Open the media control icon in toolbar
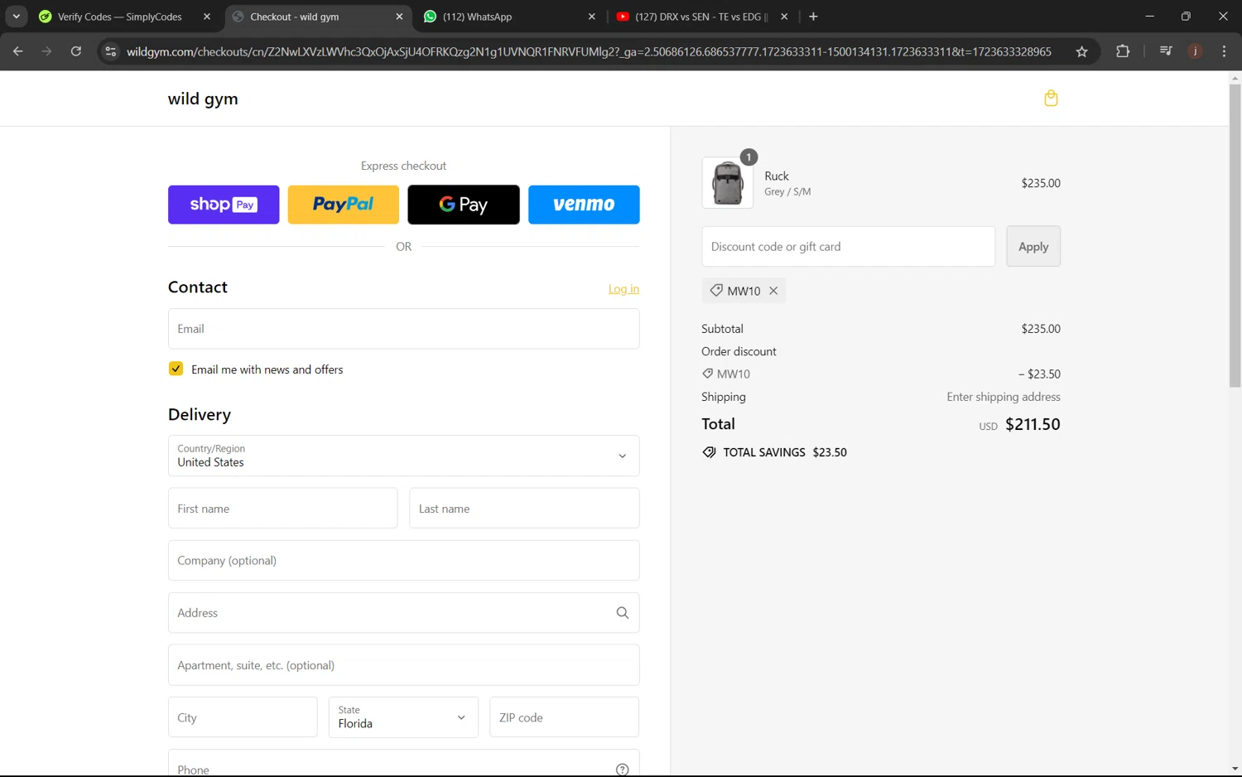The height and width of the screenshot is (777, 1242). [x=1166, y=51]
